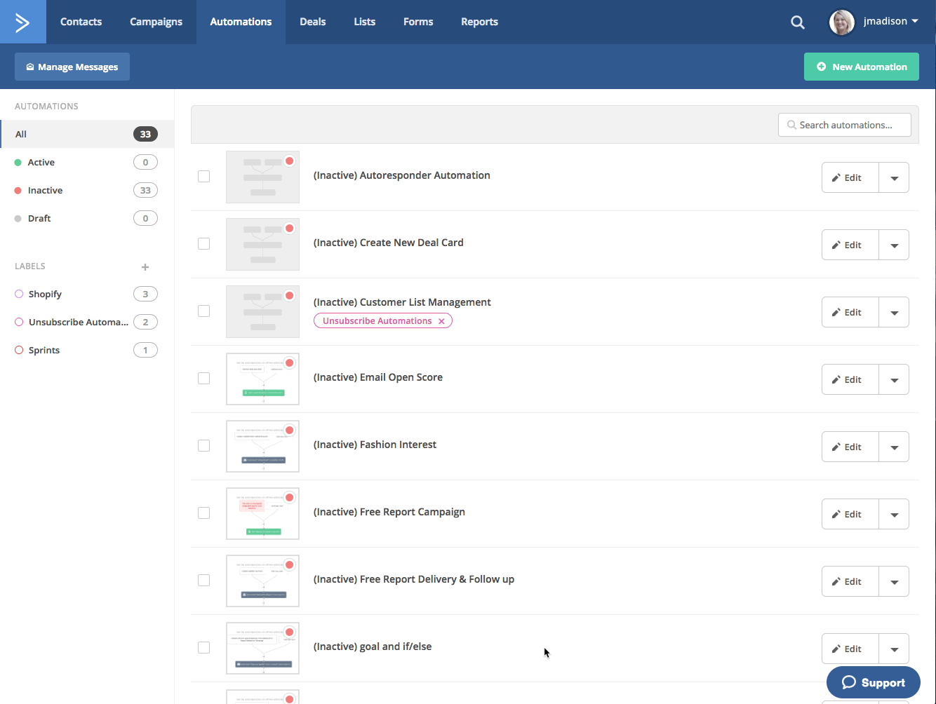Image resolution: width=936 pixels, height=704 pixels.
Task: Edit the Customer List Management automation
Action: coord(850,312)
